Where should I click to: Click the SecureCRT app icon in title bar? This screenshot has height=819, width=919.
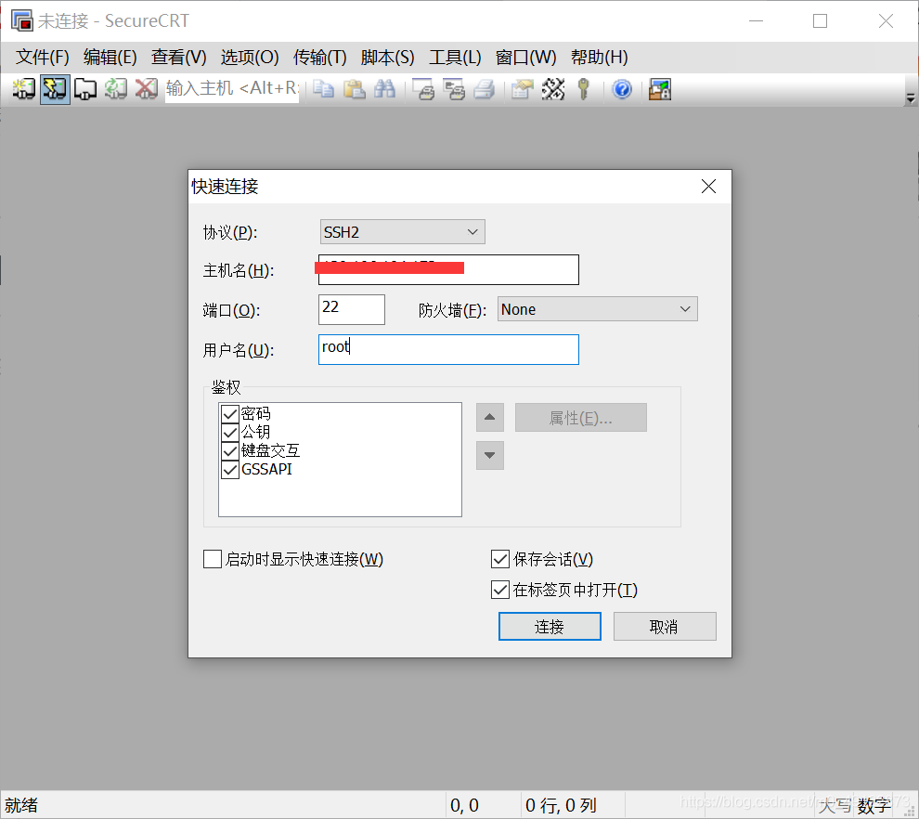[x=22, y=20]
